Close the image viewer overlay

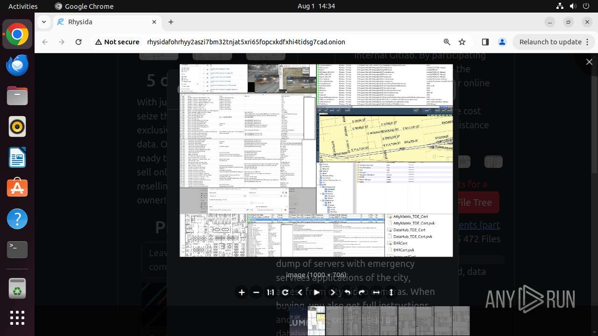point(589,62)
